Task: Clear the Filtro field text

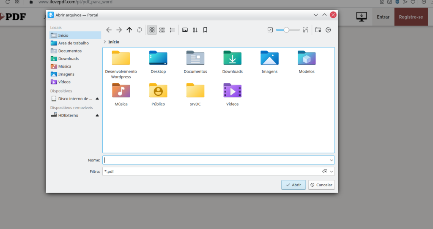Action: click(x=325, y=172)
